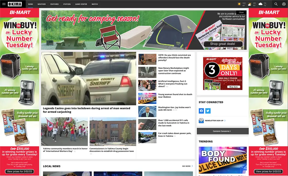Open the Station menu item

(x=67, y=4)
